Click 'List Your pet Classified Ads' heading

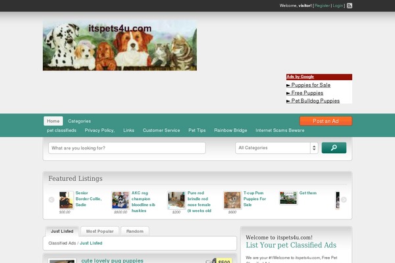[x=291, y=245]
